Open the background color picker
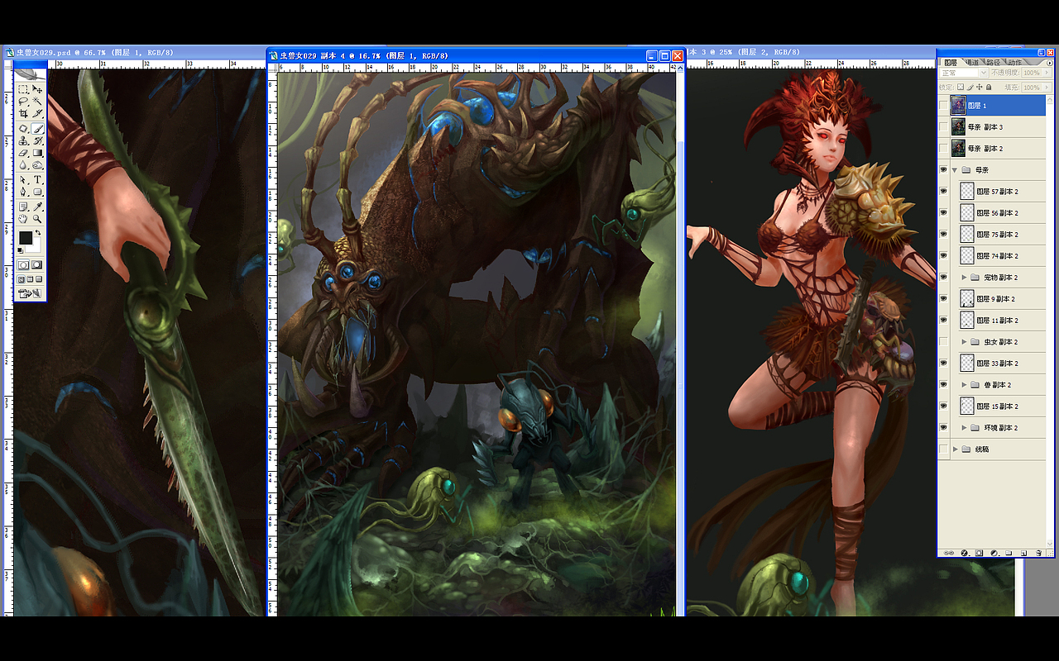 pyautogui.click(x=36, y=246)
